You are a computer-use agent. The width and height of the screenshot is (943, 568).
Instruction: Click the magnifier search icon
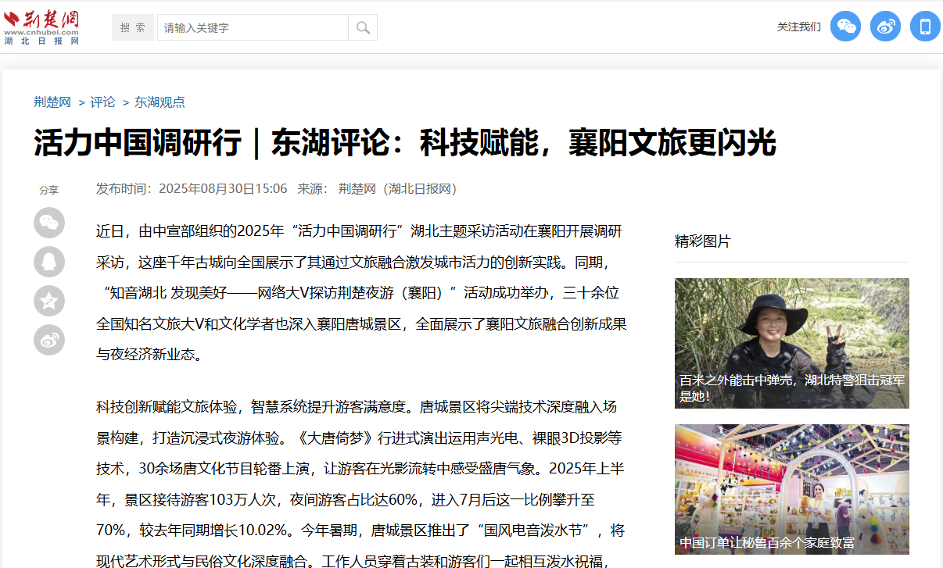point(363,27)
